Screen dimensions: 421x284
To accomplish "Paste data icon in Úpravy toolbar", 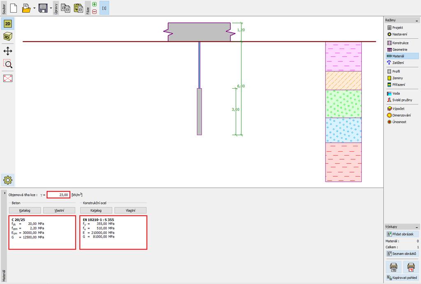I will tap(78, 8).
